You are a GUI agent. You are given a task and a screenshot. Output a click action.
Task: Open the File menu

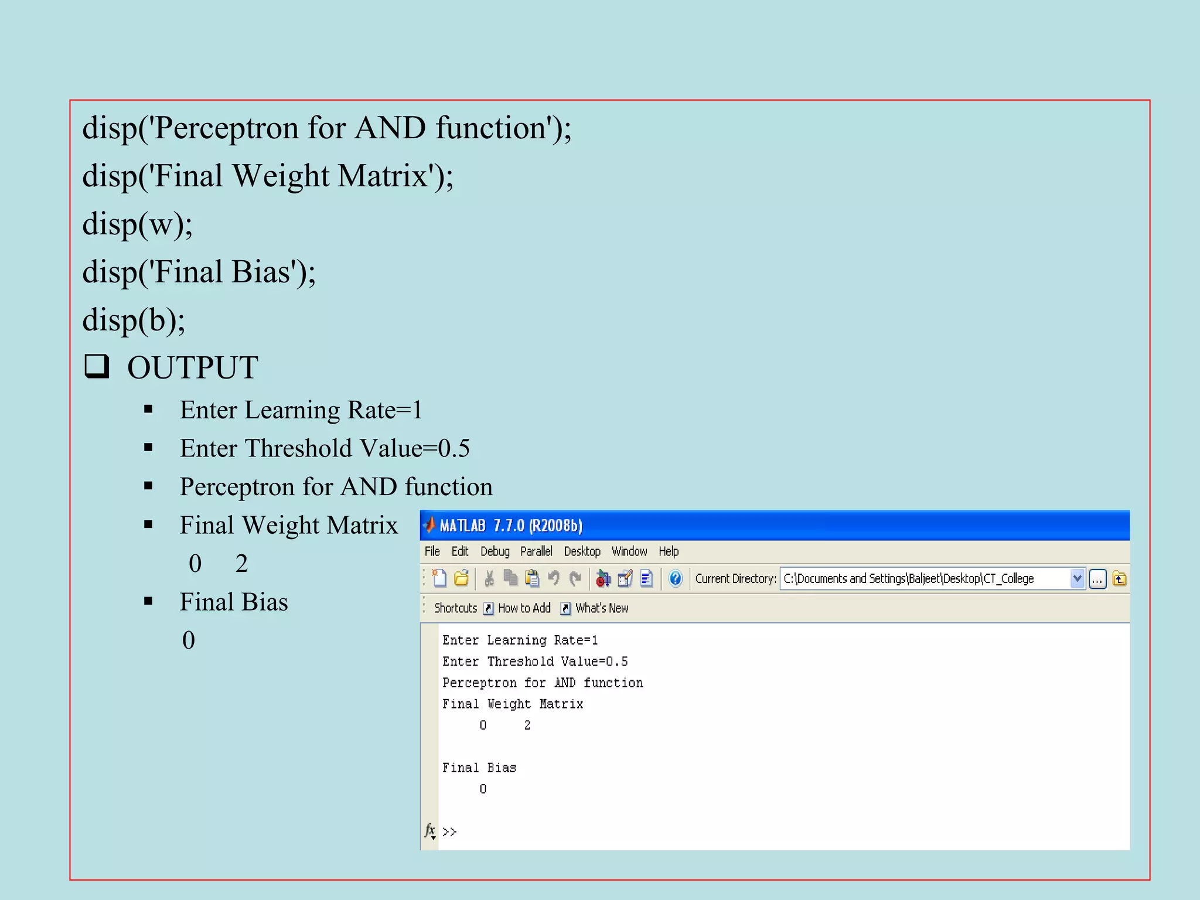tap(432, 551)
